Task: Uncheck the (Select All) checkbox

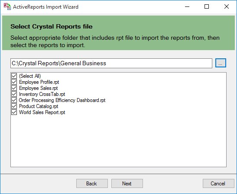Action: tap(14, 76)
